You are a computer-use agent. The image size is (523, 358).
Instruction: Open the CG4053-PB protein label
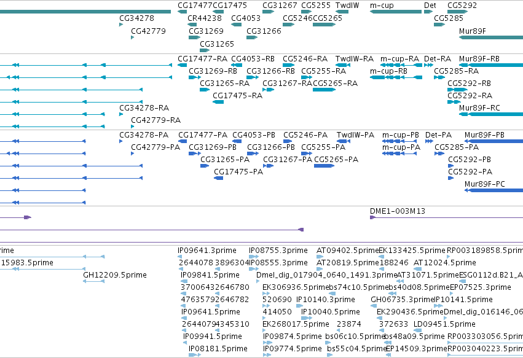[x=254, y=135]
